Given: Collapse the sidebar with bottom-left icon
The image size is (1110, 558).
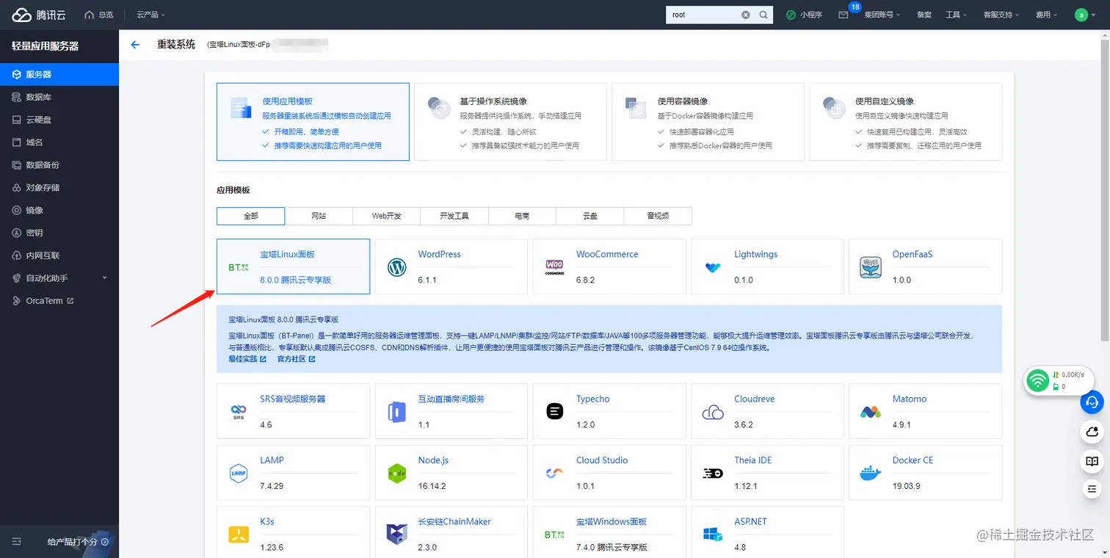Looking at the screenshot, I should tap(17, 542).
